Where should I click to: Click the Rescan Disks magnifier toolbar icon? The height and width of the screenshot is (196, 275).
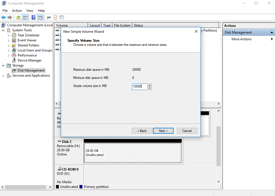coord(48,18)
